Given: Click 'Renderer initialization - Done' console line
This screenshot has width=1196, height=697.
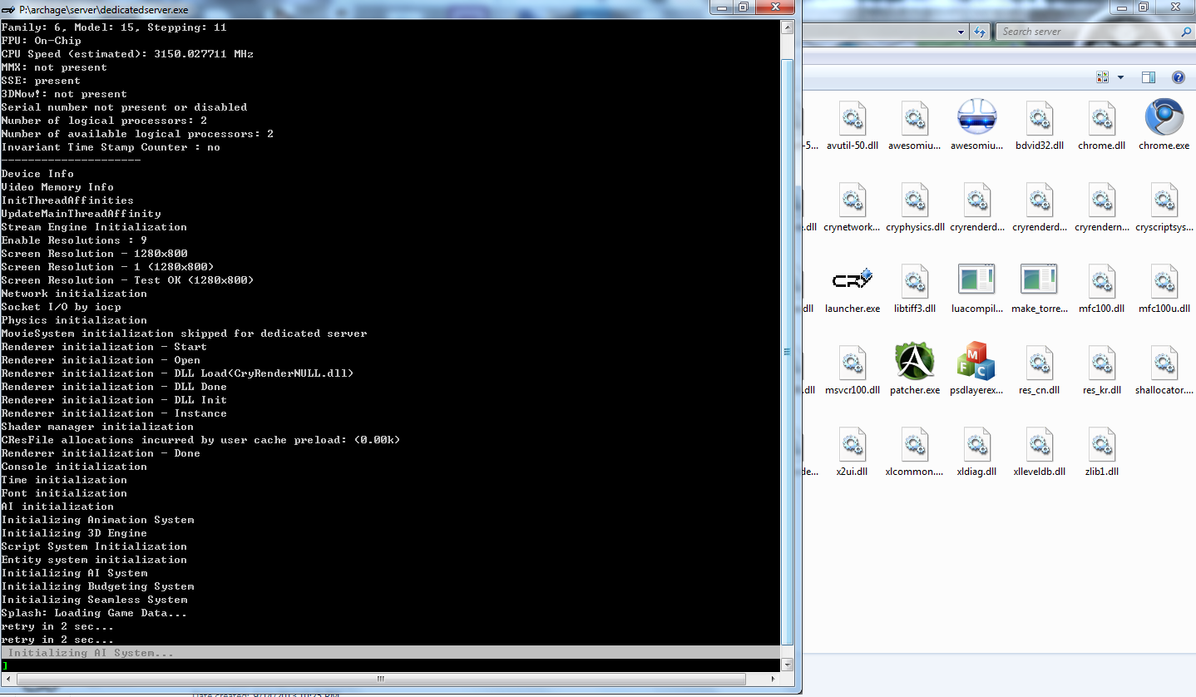Looking at the screenshot, I should (101, 453).
